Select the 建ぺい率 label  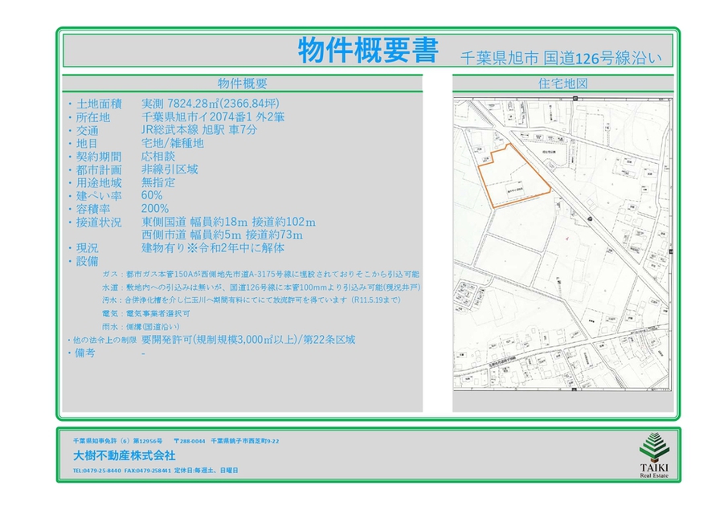pyautogui.click(x=99, y=196)
